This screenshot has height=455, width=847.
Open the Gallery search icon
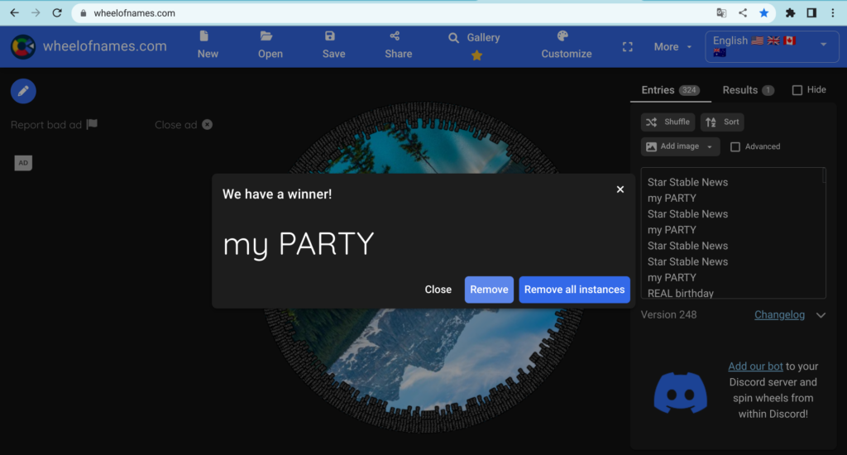click(454, 38)
